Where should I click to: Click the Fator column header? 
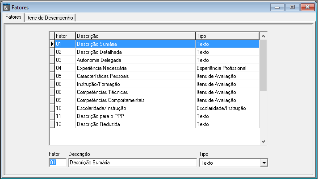pos(65,36)
